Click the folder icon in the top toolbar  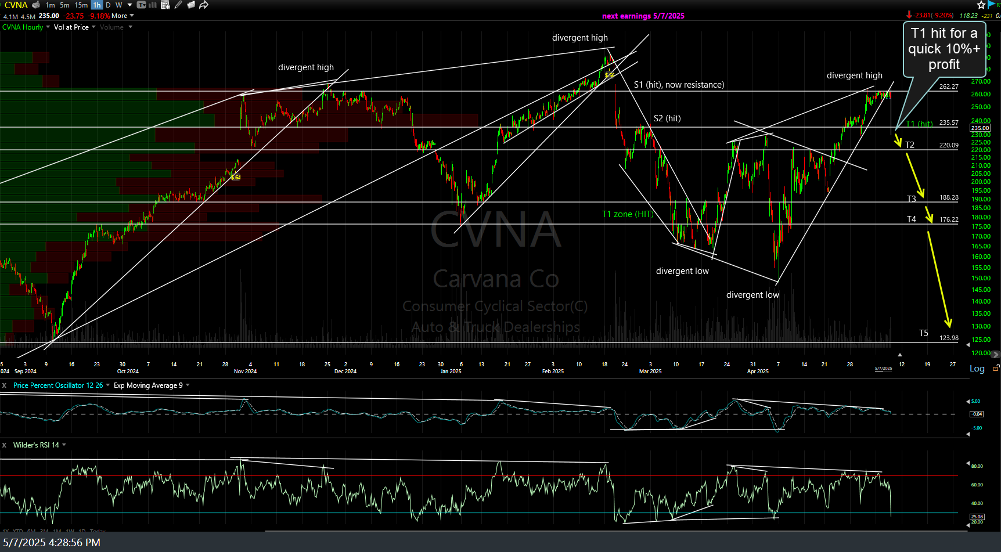click(191, 5)
